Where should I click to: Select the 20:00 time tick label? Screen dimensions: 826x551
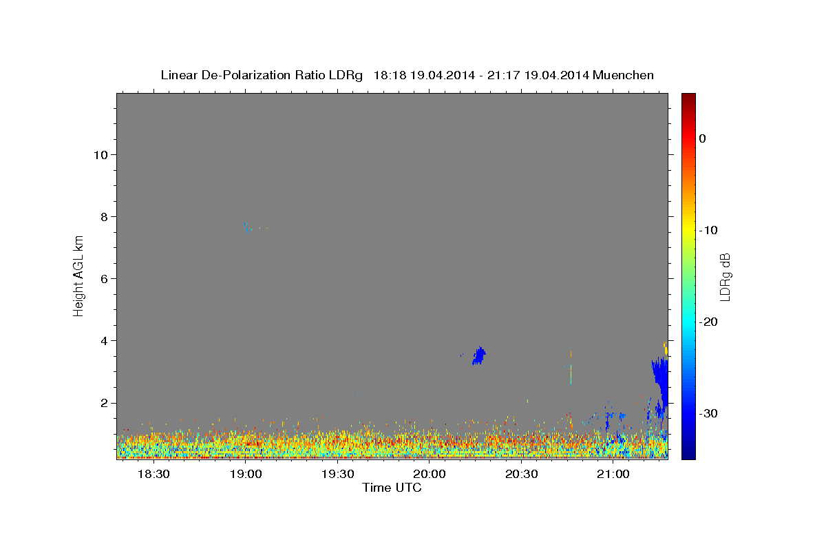pos(429,475)
